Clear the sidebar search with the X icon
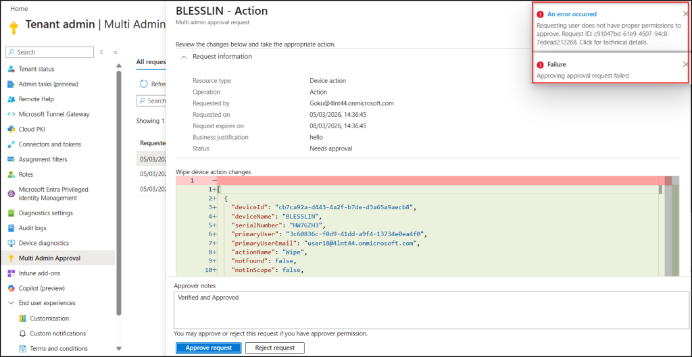Image resolution: width=692 pixels, height=357 pixels. (101, 52)
